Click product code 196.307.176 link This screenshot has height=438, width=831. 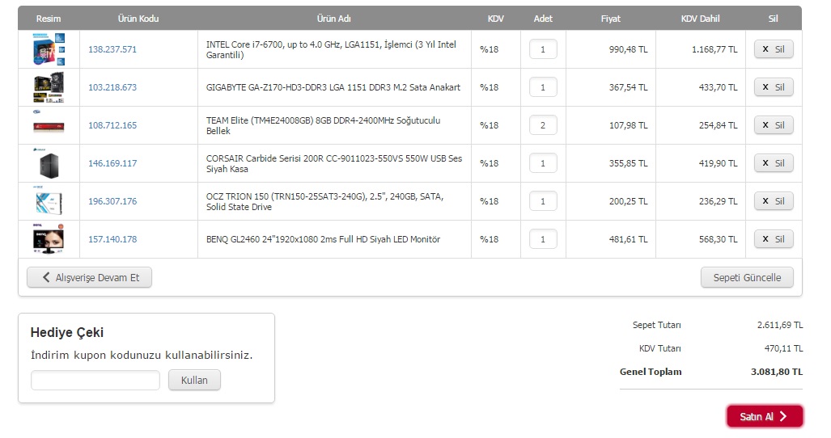coord(112,201)
